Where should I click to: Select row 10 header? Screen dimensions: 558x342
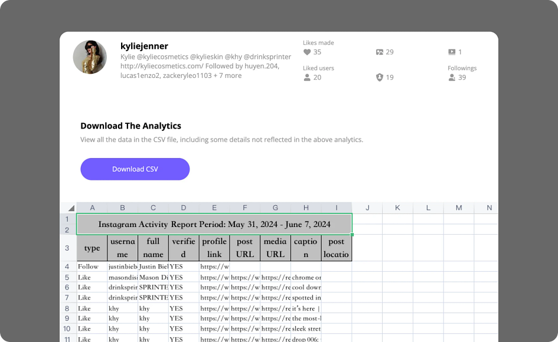pos(67,329)
